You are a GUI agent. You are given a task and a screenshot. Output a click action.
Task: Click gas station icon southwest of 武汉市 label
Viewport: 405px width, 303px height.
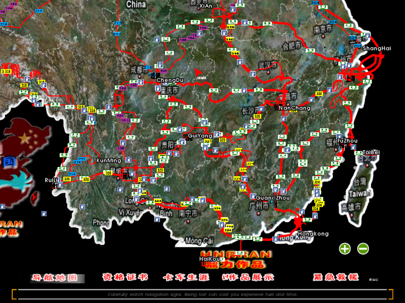[x=253, y=74]
